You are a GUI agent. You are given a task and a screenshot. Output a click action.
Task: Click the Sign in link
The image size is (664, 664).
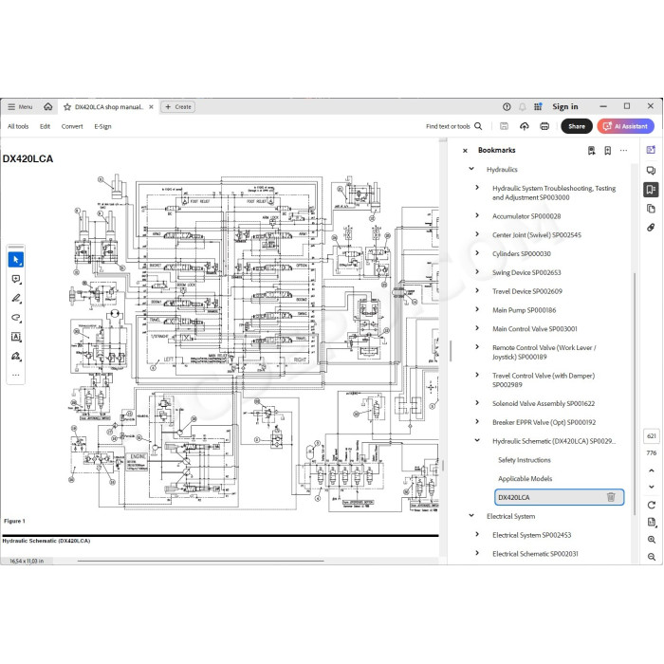click(x=565, y=106)
